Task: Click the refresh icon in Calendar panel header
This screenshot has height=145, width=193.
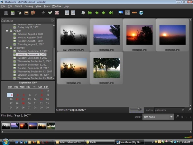Action: pyautogui.click(x=52, y=21)
